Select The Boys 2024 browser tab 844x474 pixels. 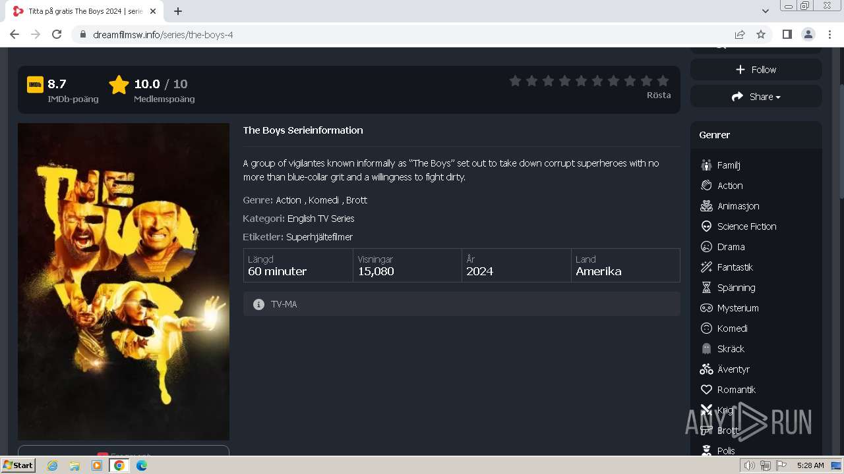click(x=84, y=11)
